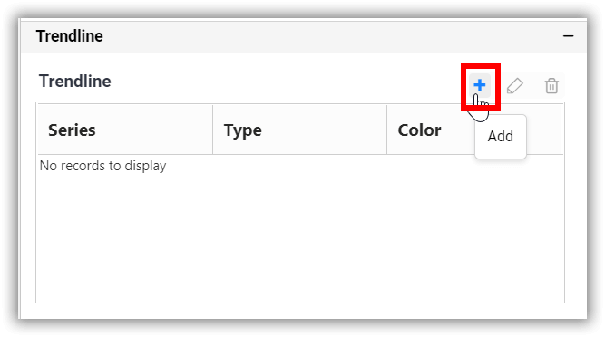Click empty title bar space left of minus
This screenshot has height=337, width=605.
click(x=332, y=36)
